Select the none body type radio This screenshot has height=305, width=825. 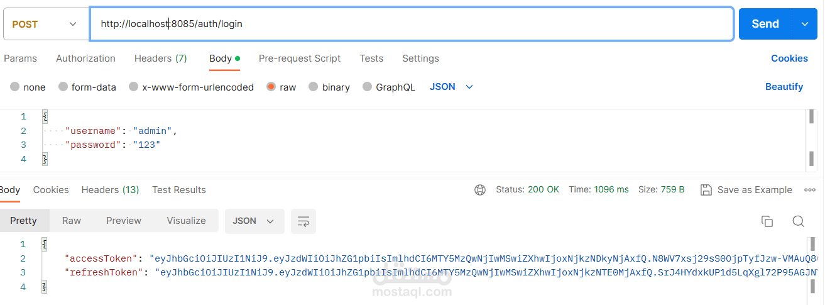click(x=15, y=87)
